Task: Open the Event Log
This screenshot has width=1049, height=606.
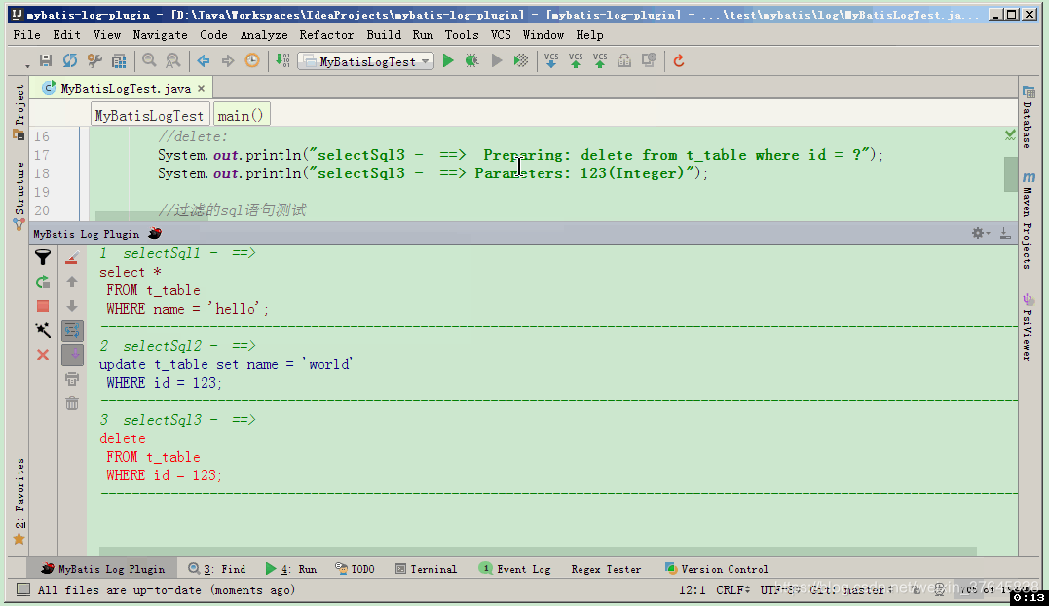Action: pyautogui.click(x=515, y=569)
